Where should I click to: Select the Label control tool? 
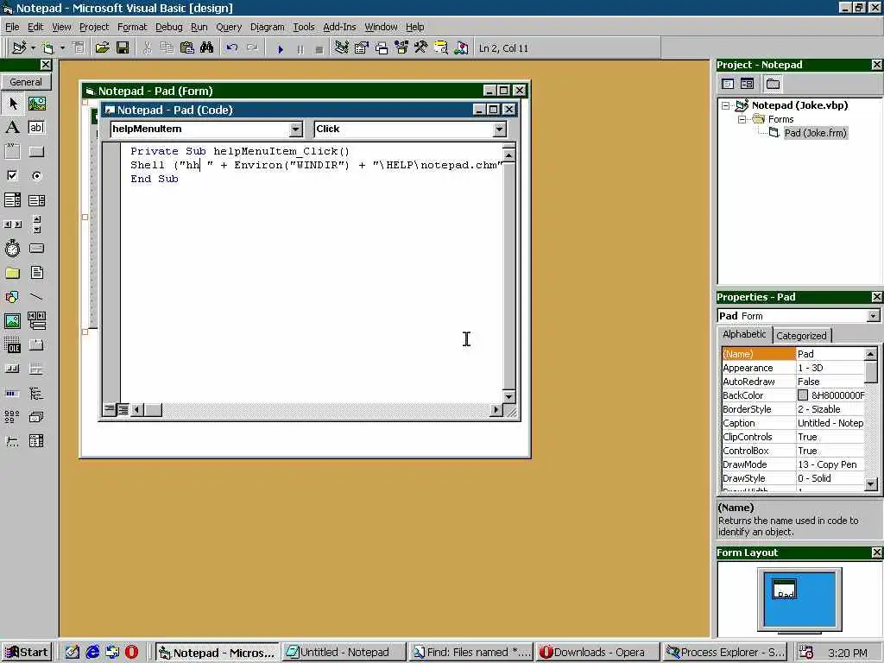tap(12, 128)
